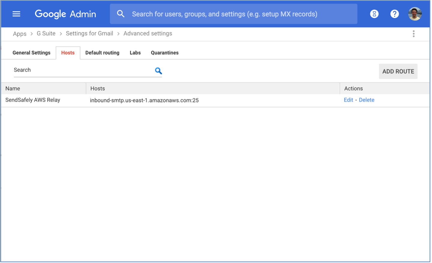The width and height of the screenshot is (432, 263).
Task: Click the Actions column header
Action: (385, 89)
